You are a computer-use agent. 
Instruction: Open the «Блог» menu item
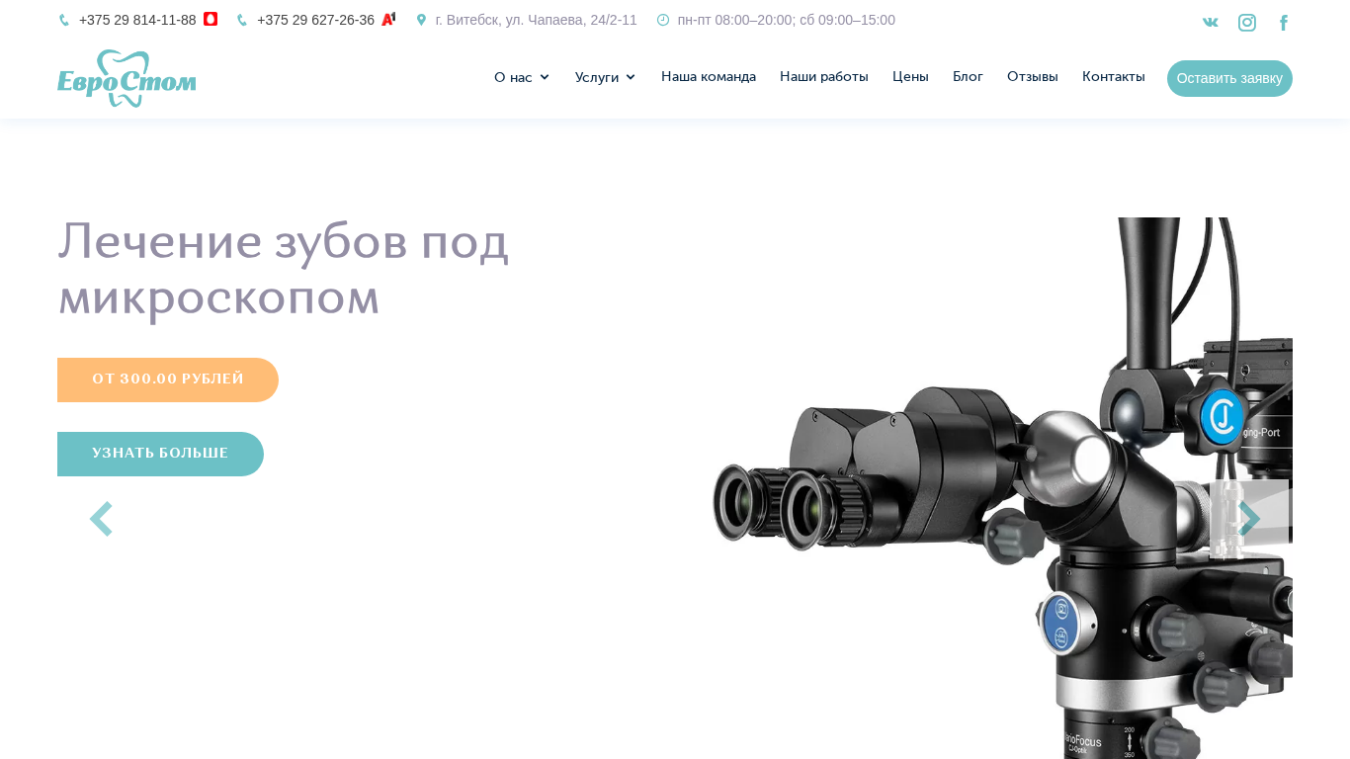click(968, 76)
